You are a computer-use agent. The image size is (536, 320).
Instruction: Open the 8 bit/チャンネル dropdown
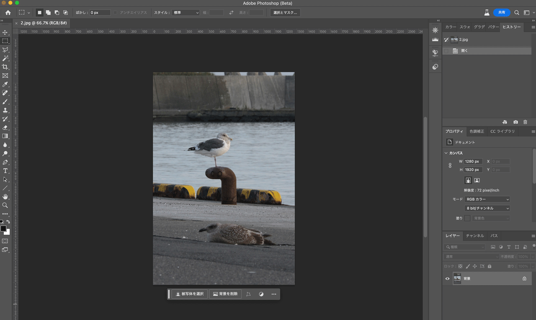coord(487,208)
